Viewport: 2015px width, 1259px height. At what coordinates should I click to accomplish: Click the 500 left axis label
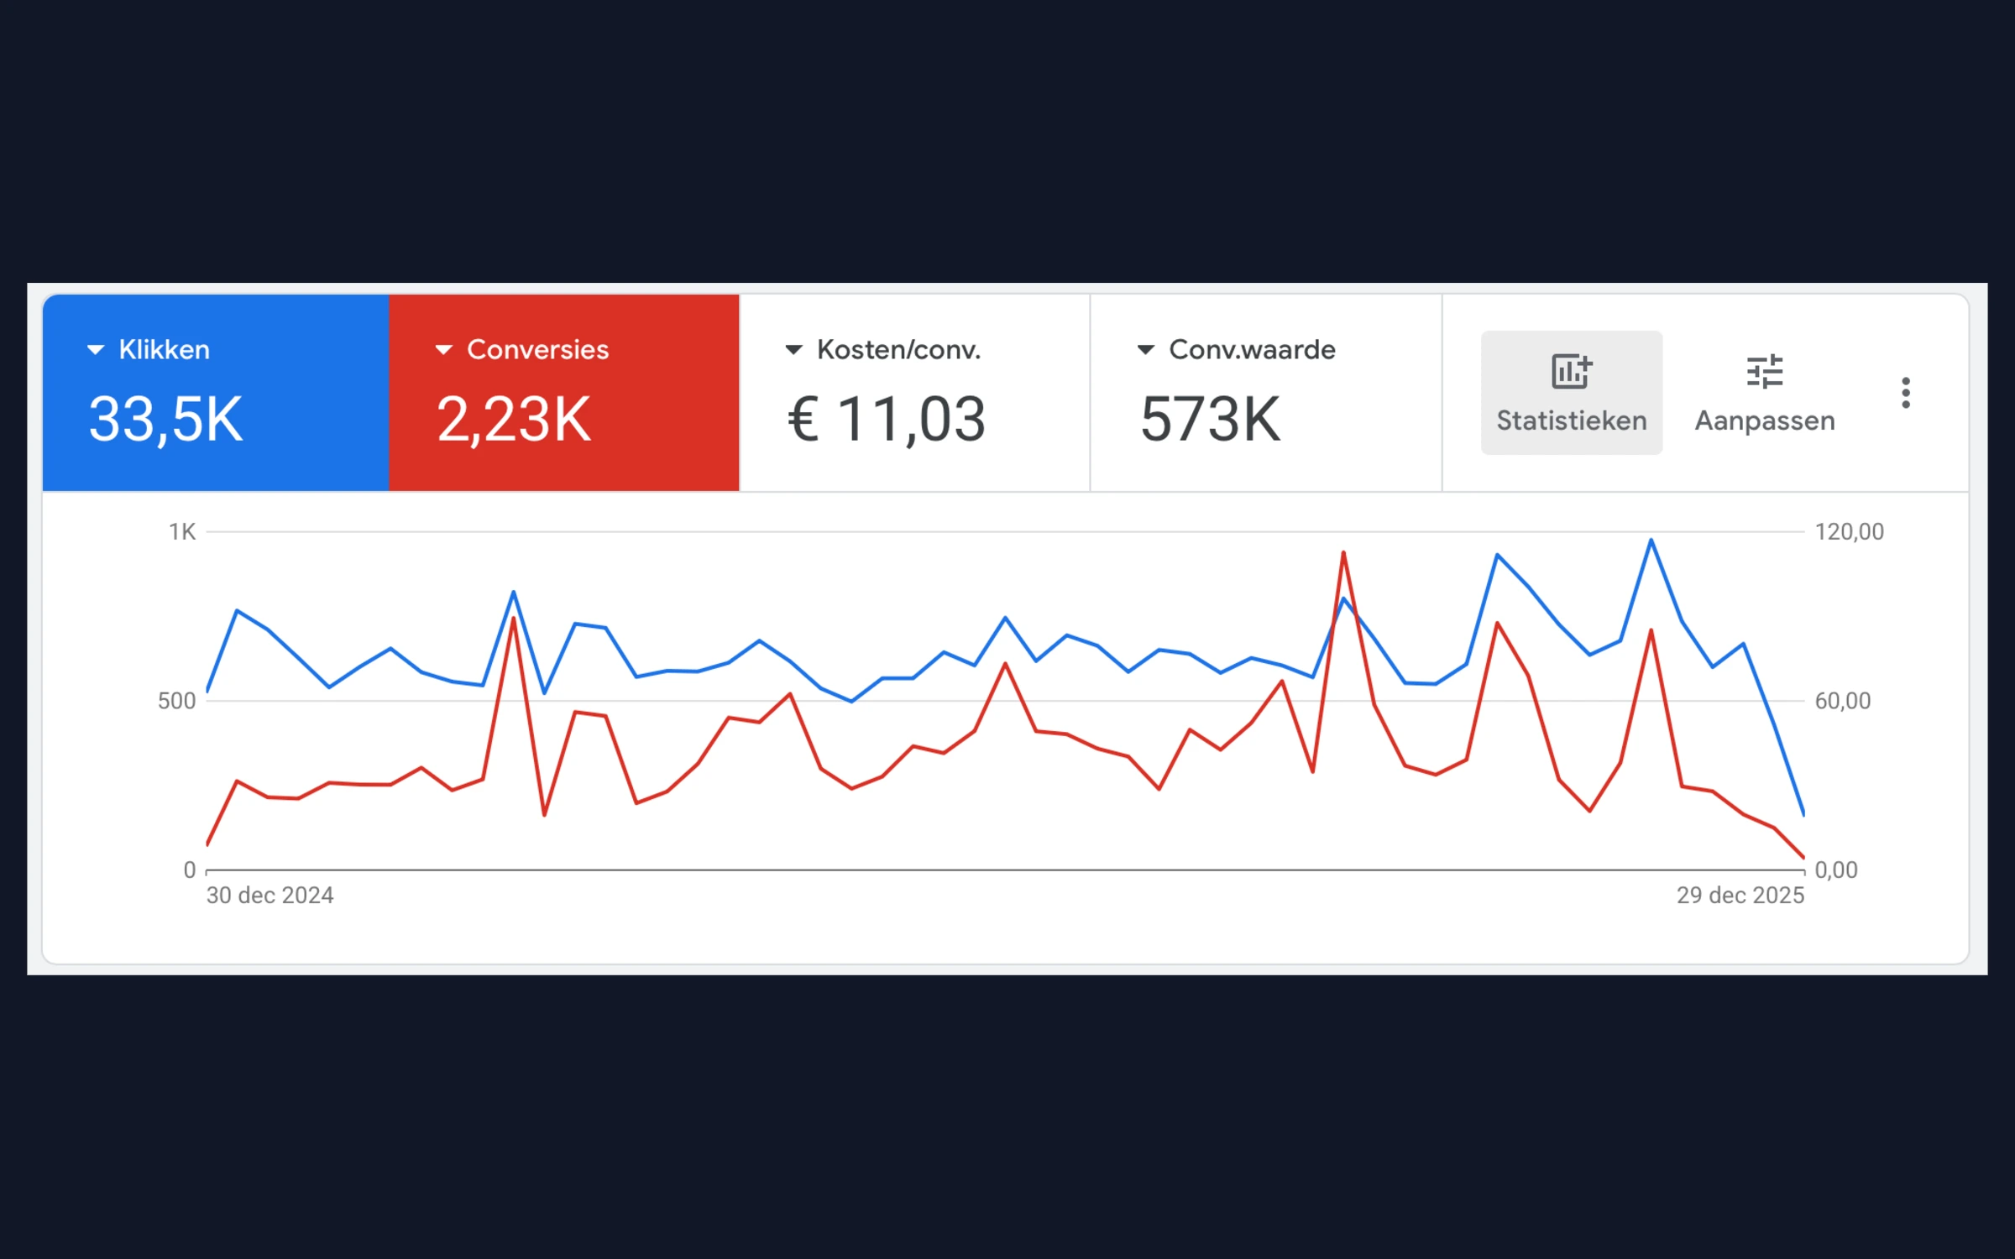(177, 701)
